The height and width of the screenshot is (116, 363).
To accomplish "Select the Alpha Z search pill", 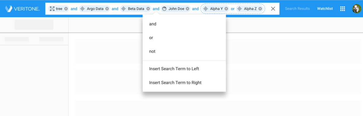I will click(250, 9).
